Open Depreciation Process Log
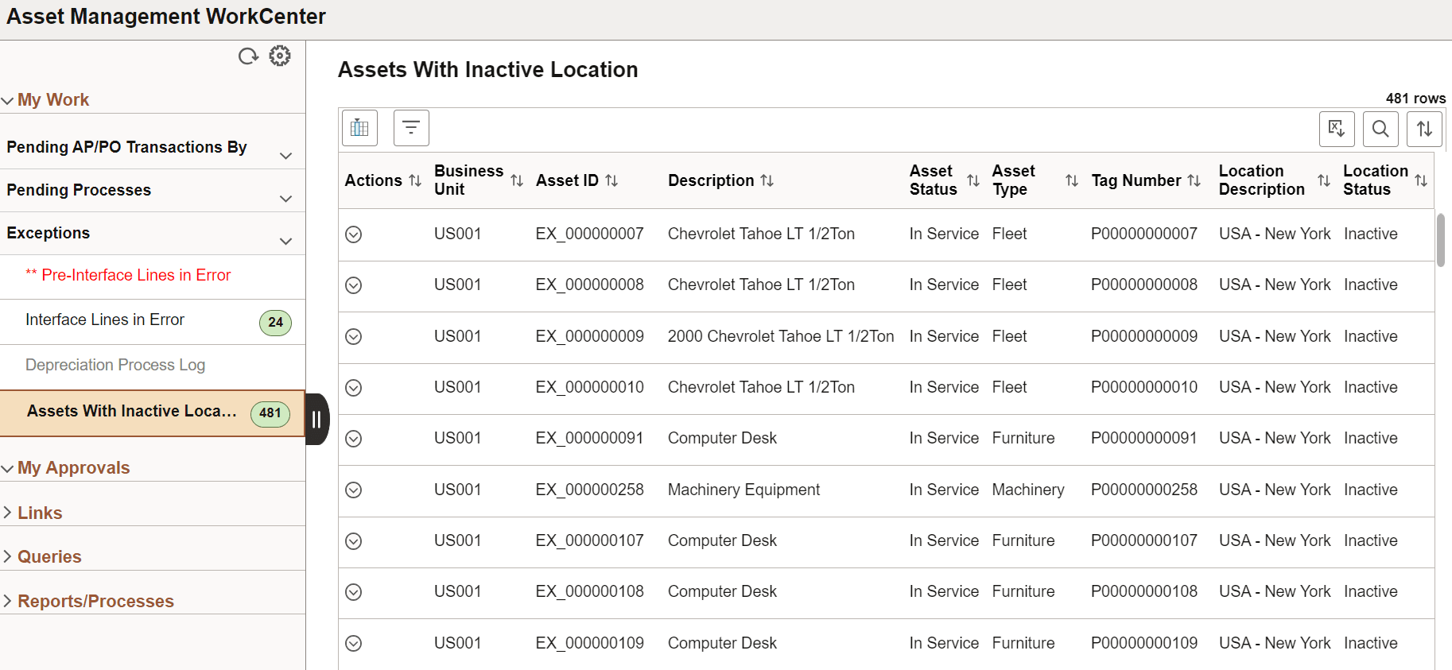 coord(115,365)
